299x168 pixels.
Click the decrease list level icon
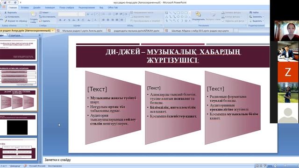116,14
